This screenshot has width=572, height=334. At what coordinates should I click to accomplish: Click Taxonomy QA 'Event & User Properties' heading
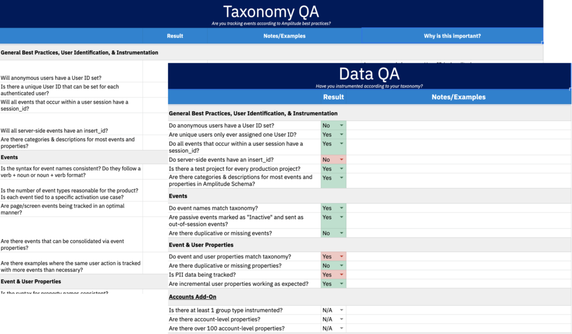pyautogui.click(x=31, y=282)
